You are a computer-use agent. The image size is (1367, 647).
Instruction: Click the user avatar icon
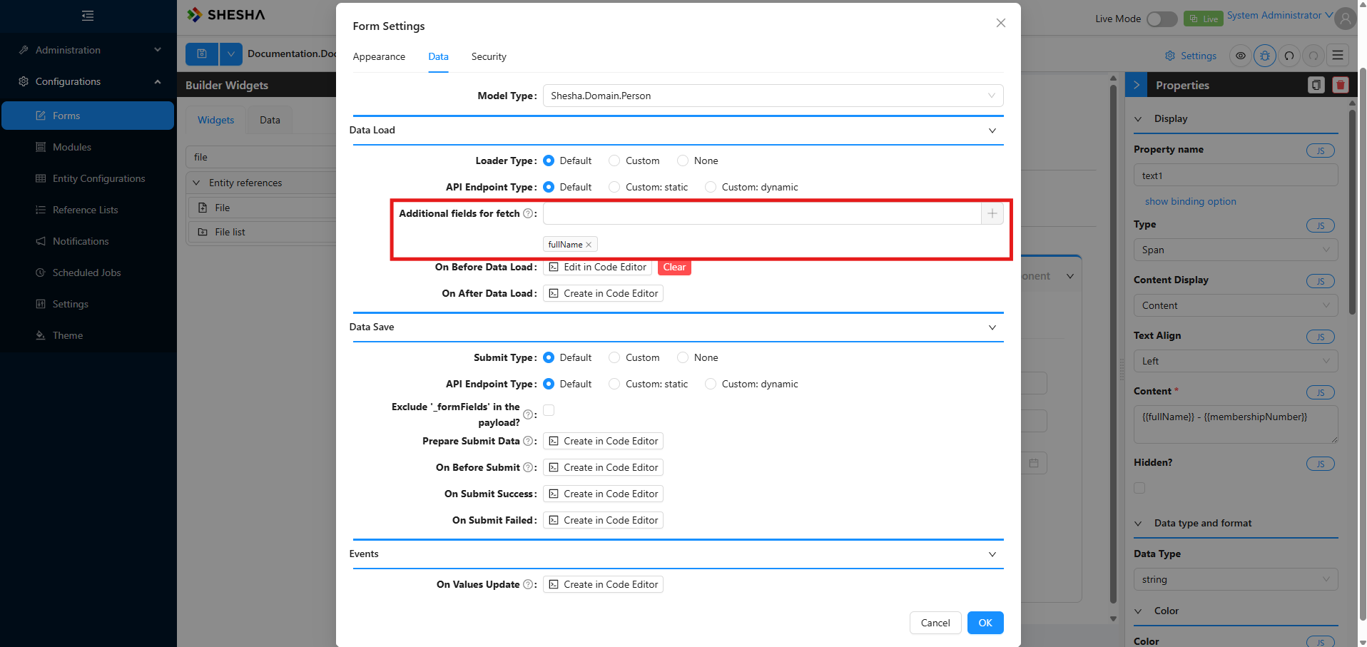tap(1346, 19)
